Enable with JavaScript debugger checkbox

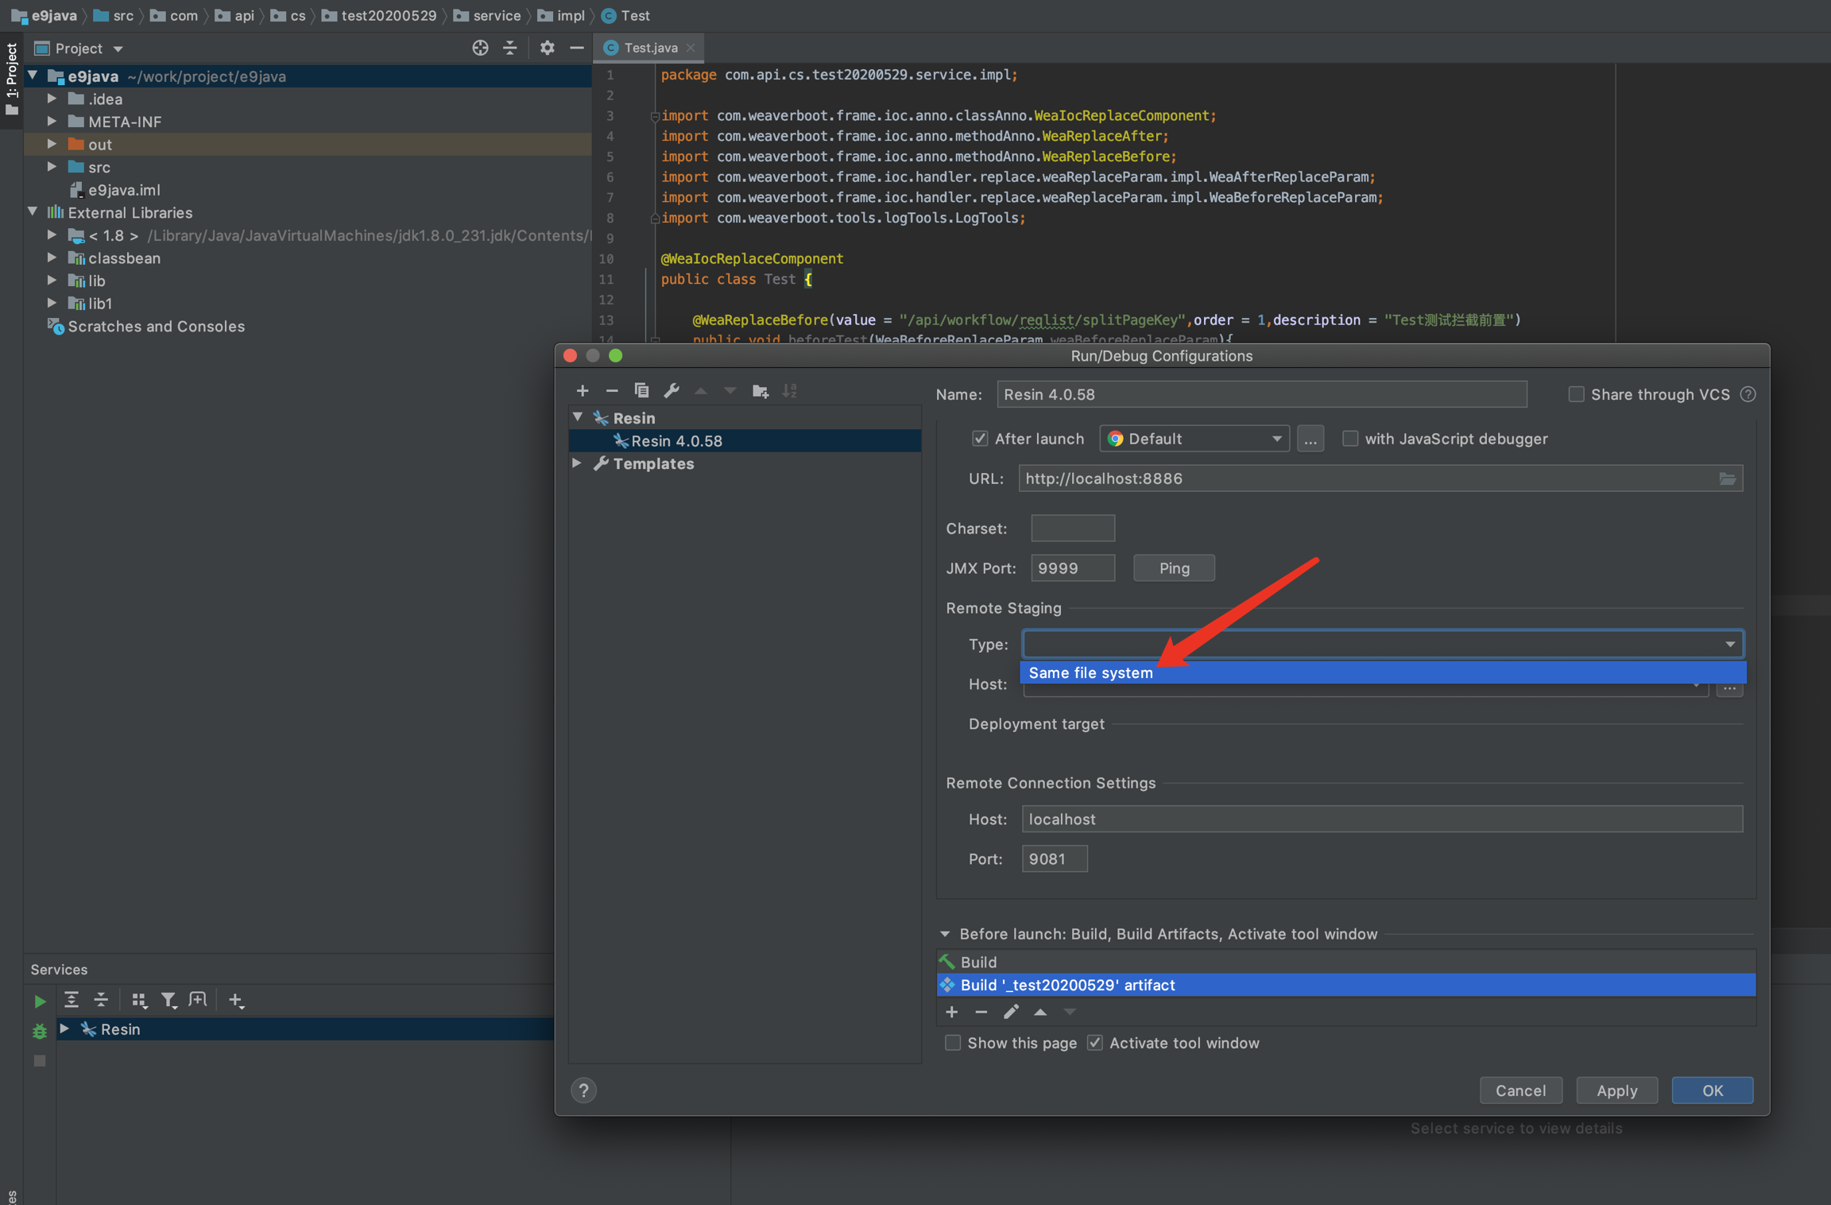point(1350,439)
